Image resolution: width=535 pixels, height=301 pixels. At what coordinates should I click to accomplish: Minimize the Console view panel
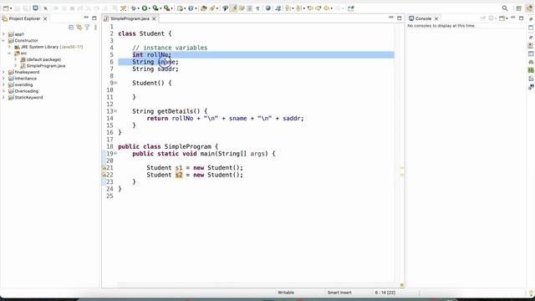pos(512,18)
